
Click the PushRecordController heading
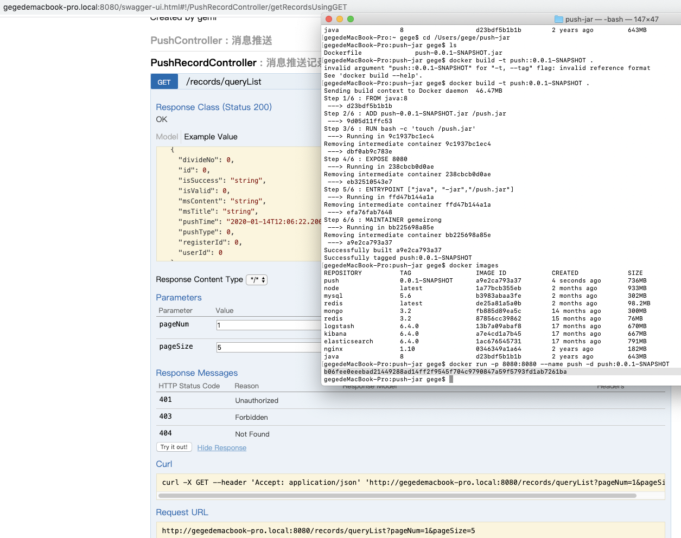tap(203, 63)
